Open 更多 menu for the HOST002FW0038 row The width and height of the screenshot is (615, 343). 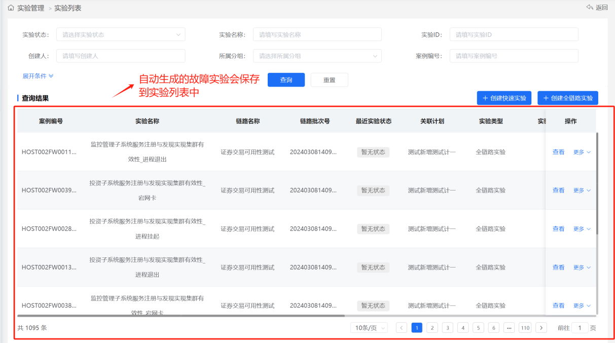(x=582, y=306)
